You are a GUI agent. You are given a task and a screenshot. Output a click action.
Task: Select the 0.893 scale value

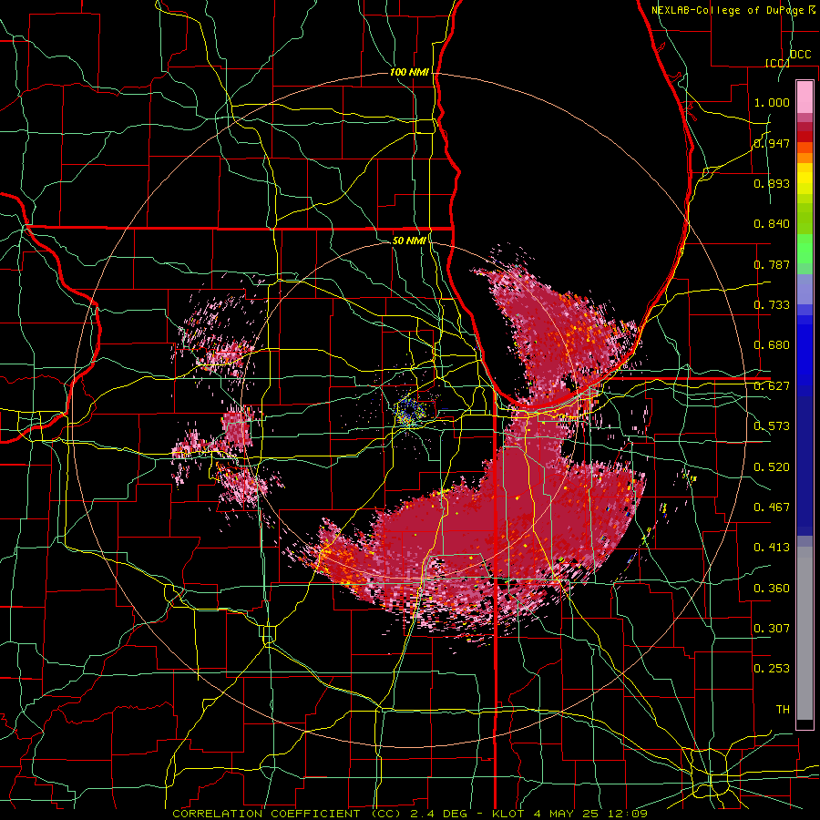point(772,183)
